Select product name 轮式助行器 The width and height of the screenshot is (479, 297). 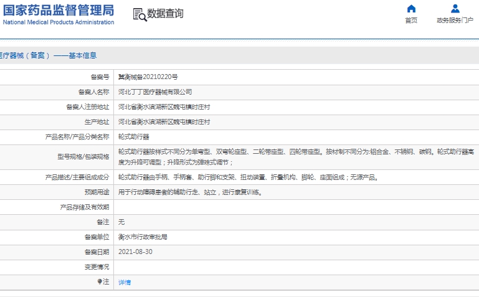[x=133, y=137]
